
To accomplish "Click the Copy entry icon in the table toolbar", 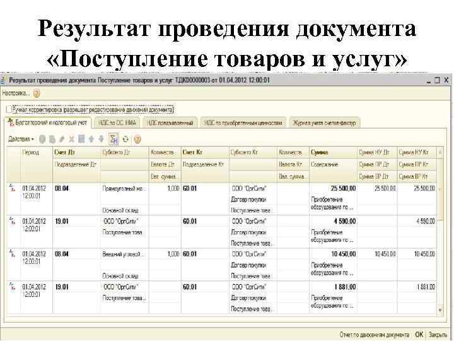I will pos(52,140).
